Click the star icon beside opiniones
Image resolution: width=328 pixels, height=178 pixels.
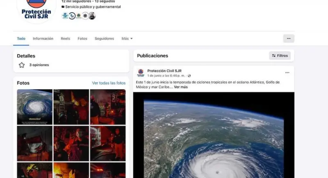[22, 65]
